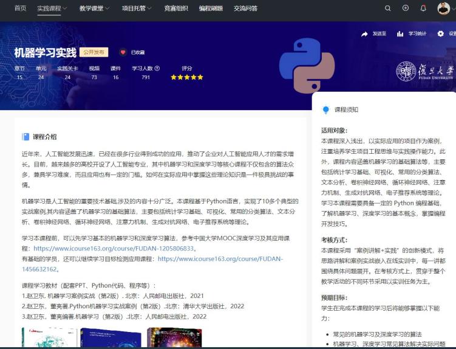Image resolution: width=456 pixels, height=349 pixels.
Task: Click the Python logo in the banner
Action: [307, 66]
